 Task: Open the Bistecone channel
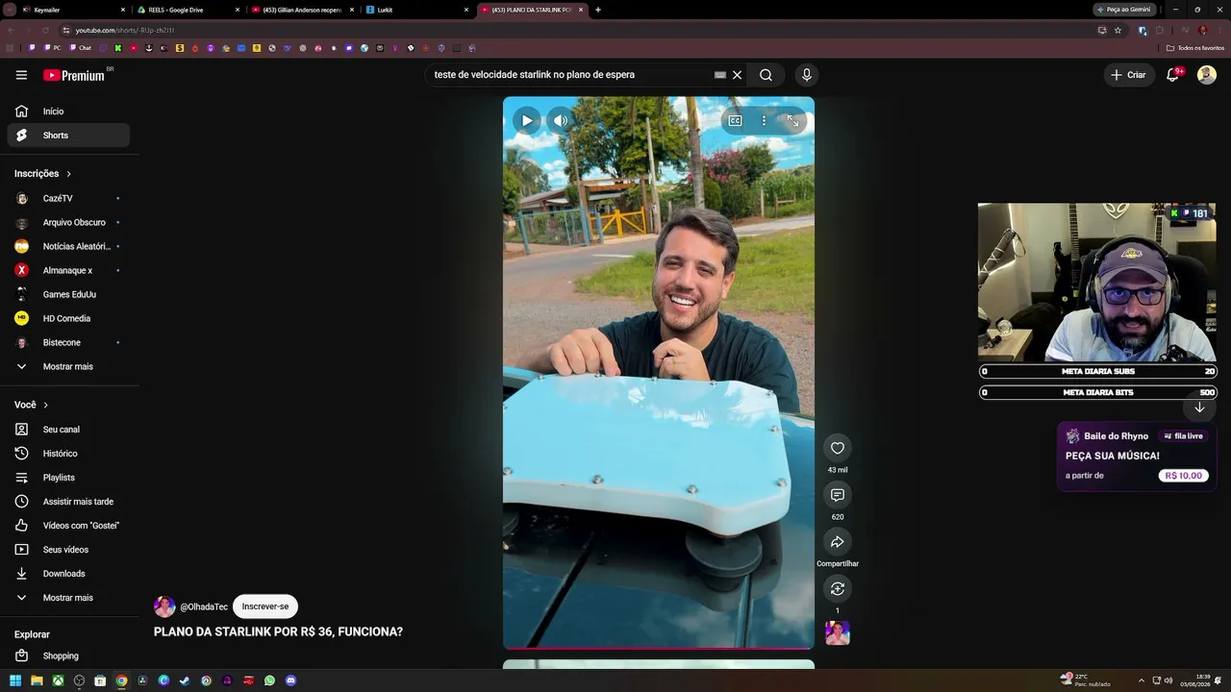point(68,342)
